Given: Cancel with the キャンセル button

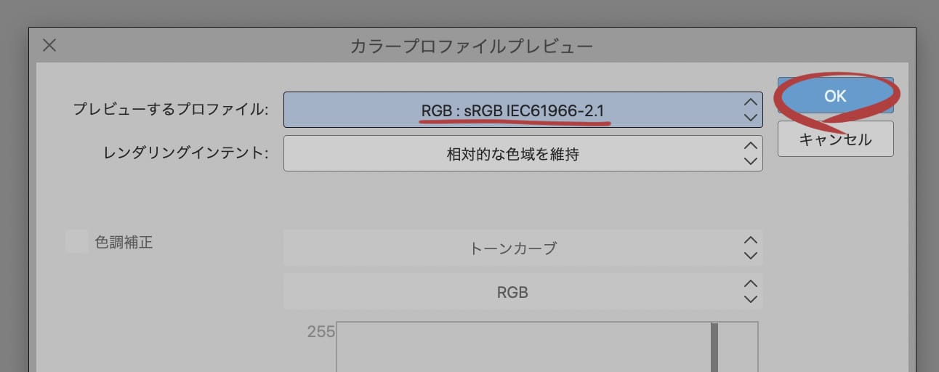Looking at the screenshot, I should click(835, 139).
